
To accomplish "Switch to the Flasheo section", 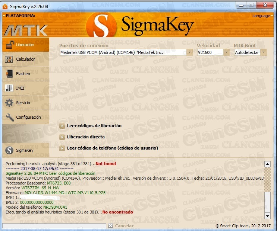I will click(x=26, y=74).
